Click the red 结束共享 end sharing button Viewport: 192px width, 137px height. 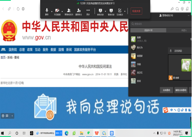point(136,11)
